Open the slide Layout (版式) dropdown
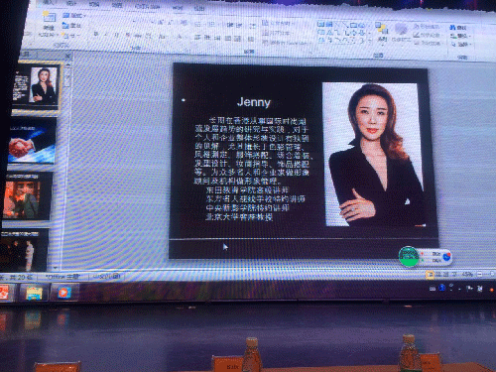The width and height of the screenshot is (496, 372). tap(74, 16)
